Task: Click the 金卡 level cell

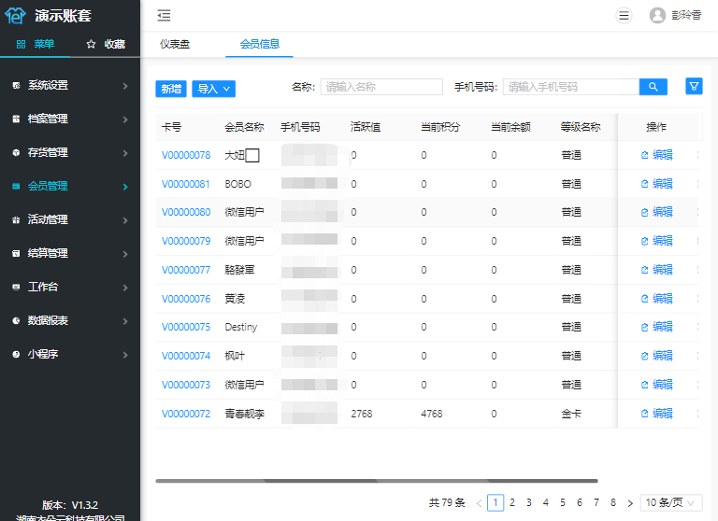Action: 571,414
